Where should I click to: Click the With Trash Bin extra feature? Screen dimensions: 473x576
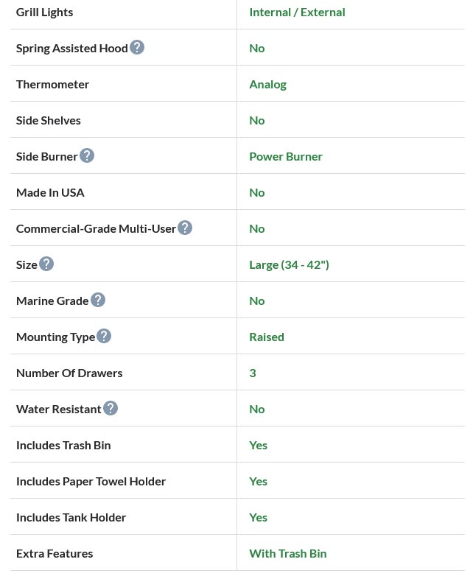[x=287, y=553]
